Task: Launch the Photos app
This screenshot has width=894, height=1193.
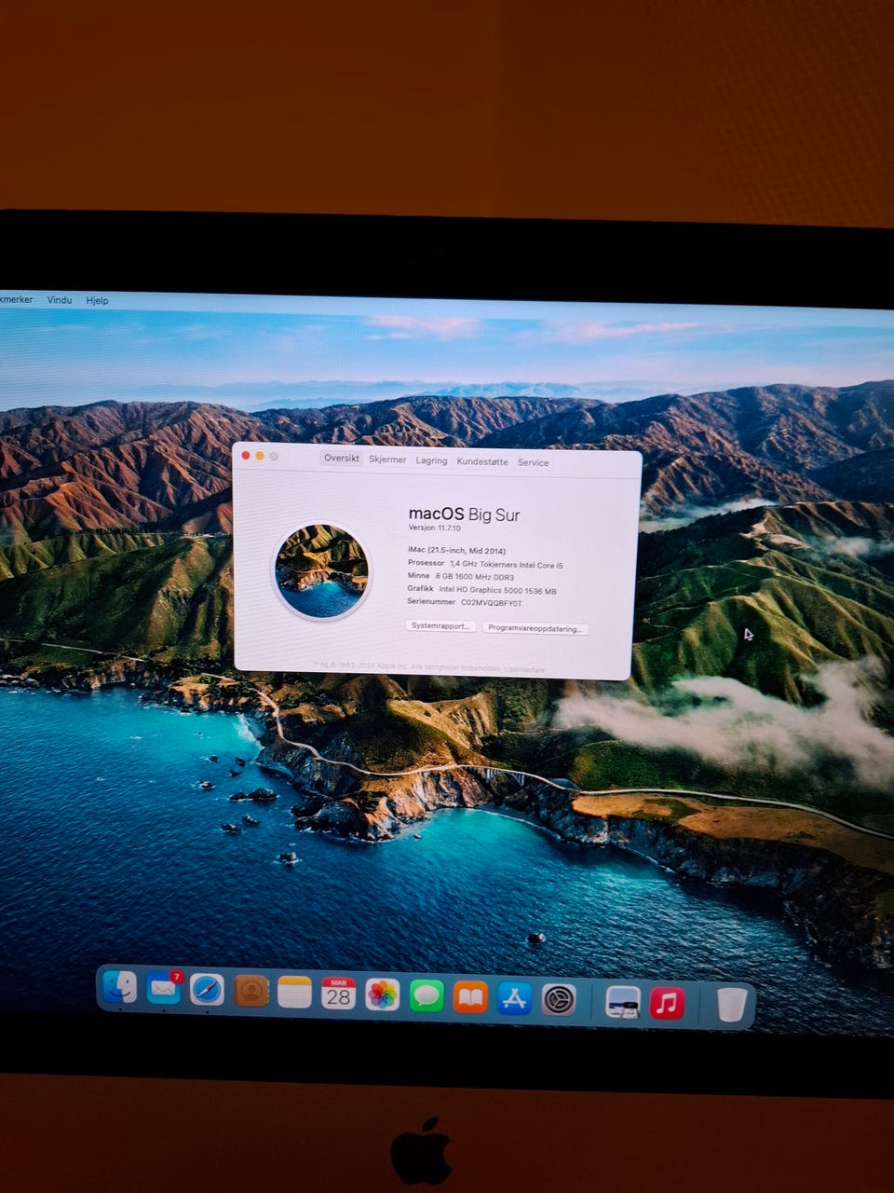Action: [x=382, y=994]
